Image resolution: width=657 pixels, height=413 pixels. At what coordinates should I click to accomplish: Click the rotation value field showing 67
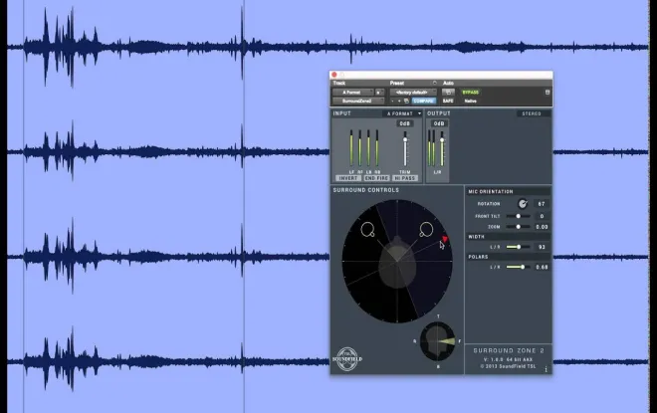click(542, 204)
